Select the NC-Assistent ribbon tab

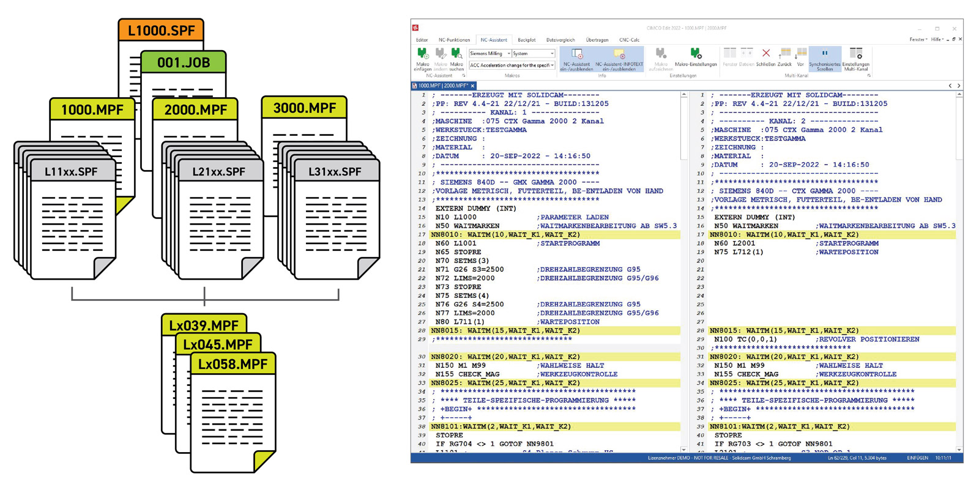coord(494,40)
